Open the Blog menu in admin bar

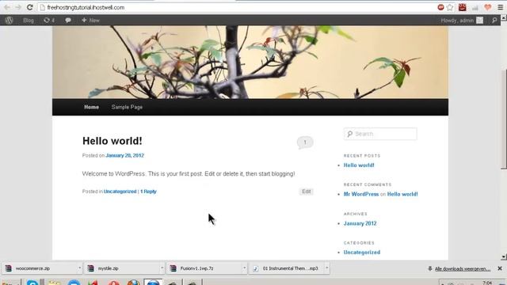[29, 21]
